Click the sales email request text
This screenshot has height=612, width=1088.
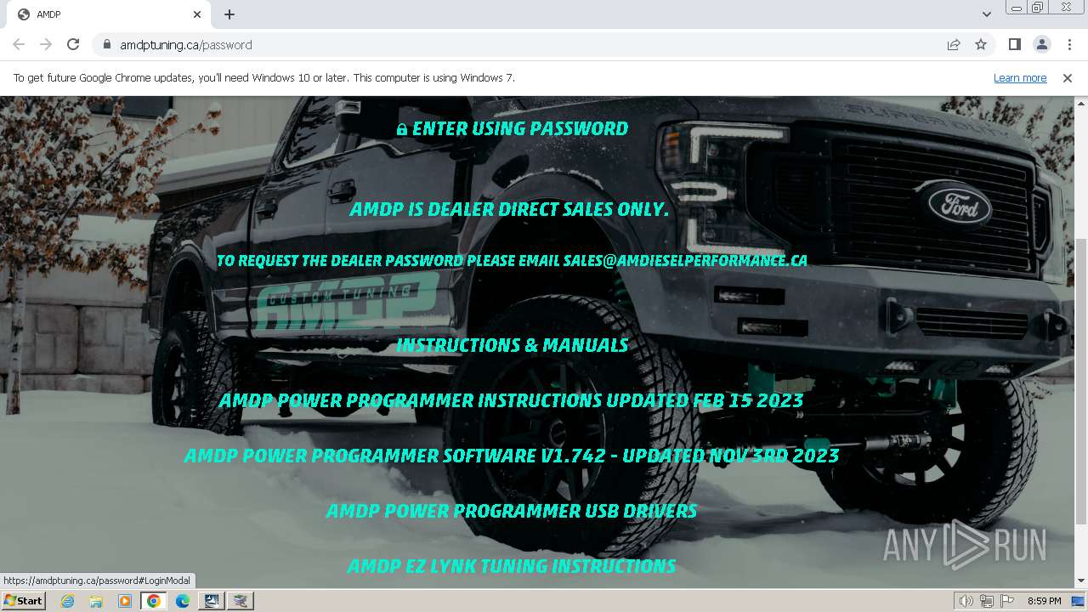[512, 260]
